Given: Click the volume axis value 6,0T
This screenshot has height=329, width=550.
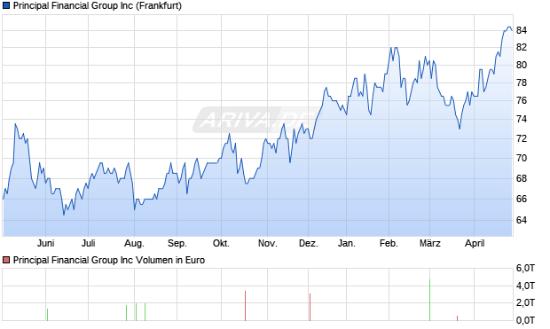Looking at the screenshot, I should click(x=525, y=269).
